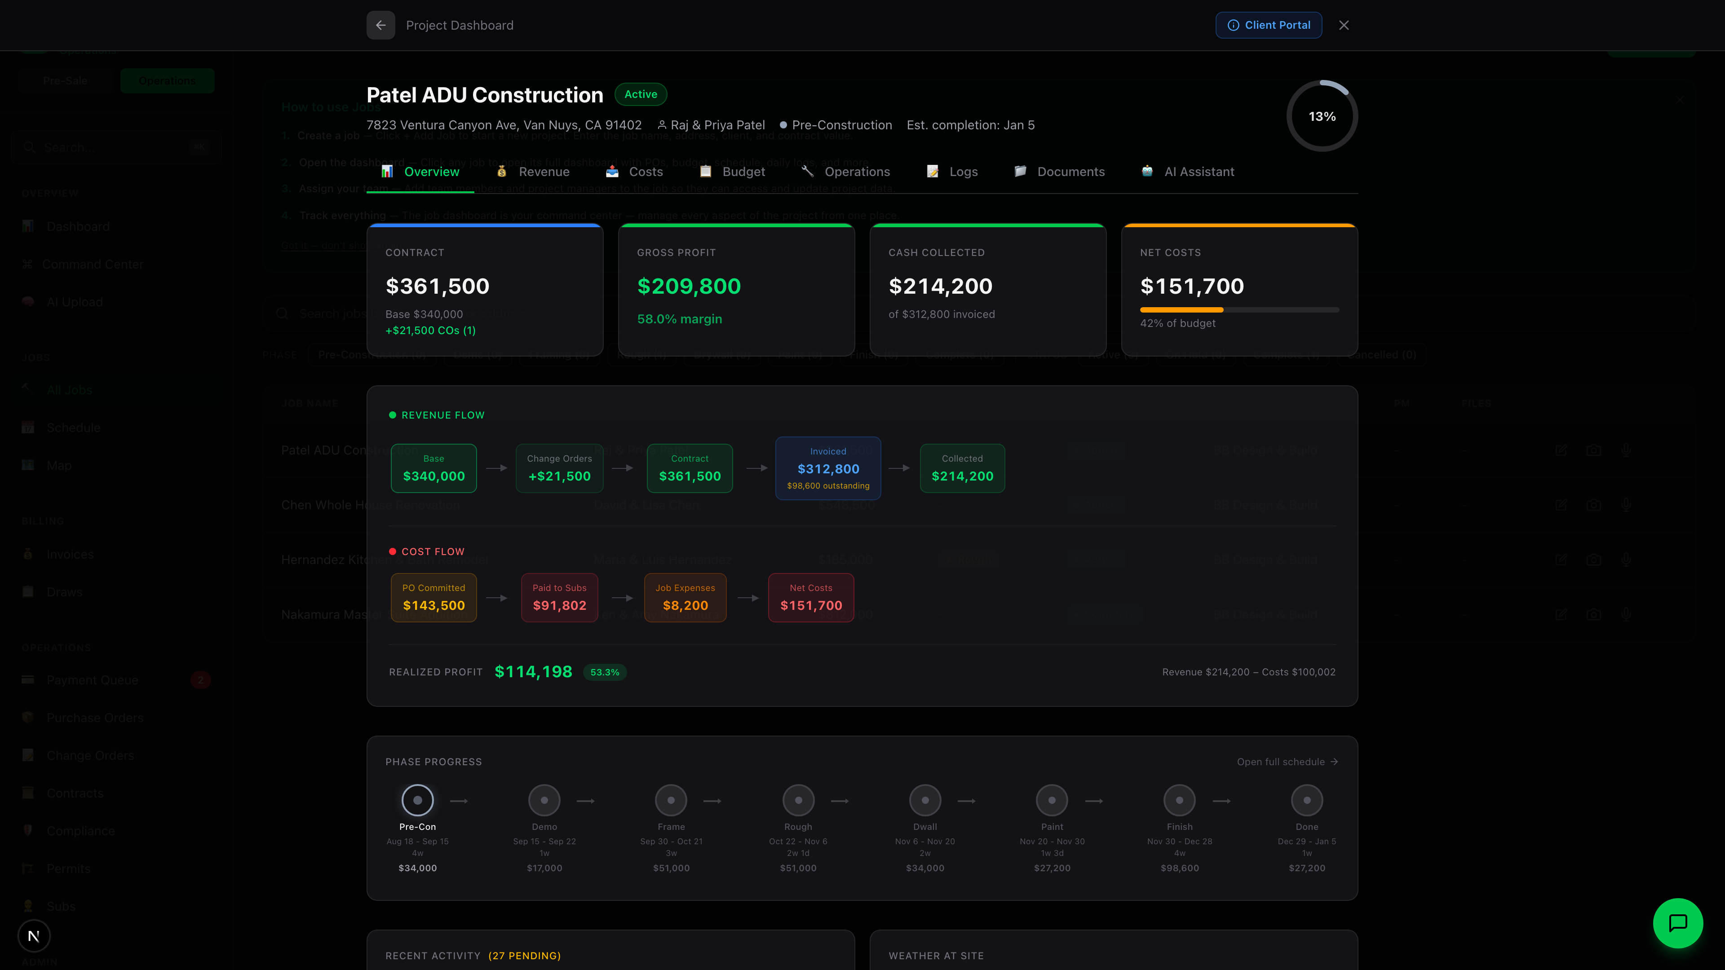Click the Client Portal button

[x=1268, y=25]
